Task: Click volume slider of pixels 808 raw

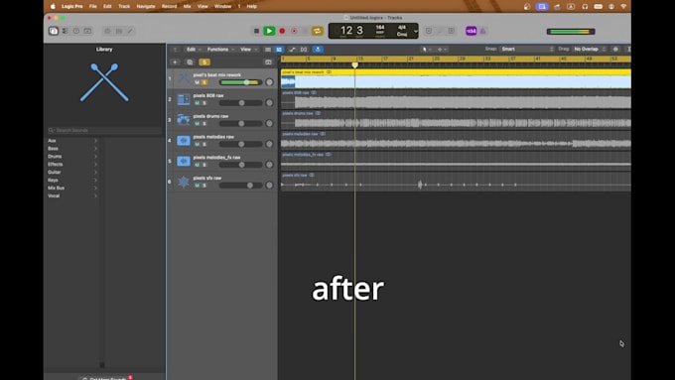Action: [x=240, y=103]
